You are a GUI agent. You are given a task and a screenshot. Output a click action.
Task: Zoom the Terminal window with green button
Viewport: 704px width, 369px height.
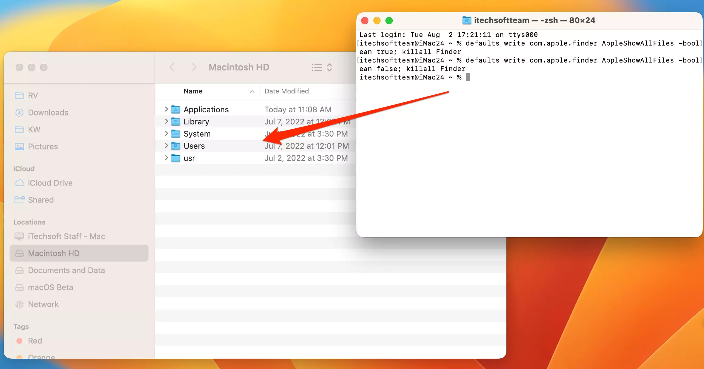(x=389, y=21)
